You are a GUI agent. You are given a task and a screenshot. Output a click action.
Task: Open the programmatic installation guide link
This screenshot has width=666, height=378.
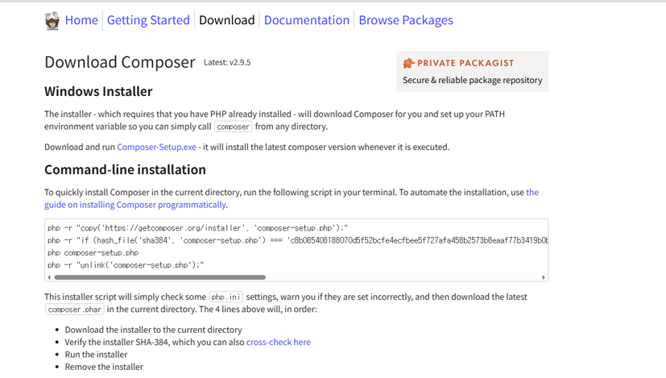[134, 205]
